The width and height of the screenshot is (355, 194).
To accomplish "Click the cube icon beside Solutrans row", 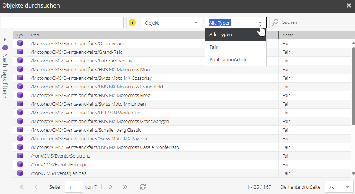I will (20, 156).
